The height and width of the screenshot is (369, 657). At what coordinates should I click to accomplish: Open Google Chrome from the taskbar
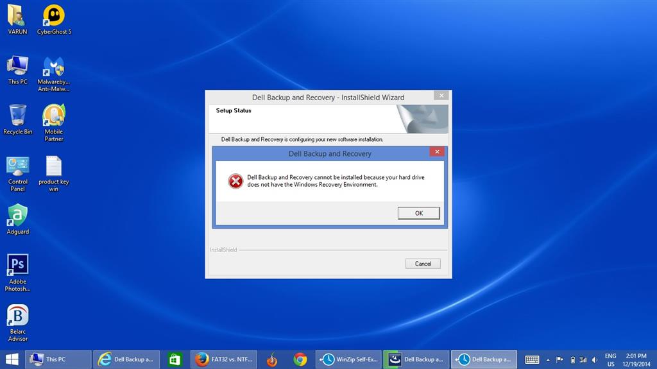point(300,359)
